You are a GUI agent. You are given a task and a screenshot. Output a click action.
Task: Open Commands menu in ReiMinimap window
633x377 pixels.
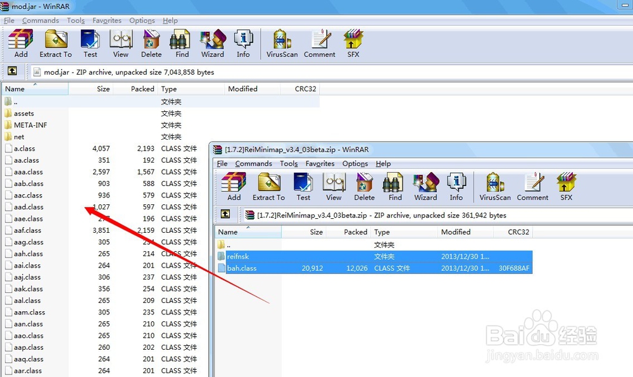tap(254, 164)
